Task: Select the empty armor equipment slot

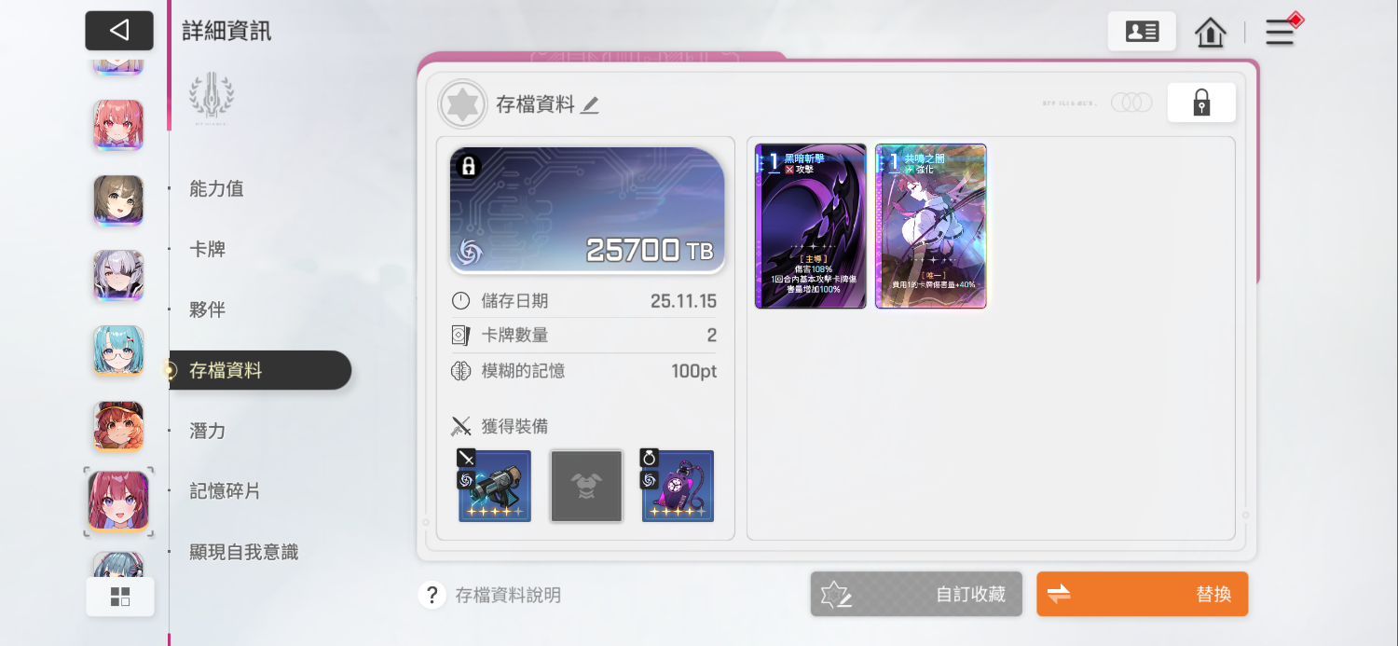Action: [586, 486]
